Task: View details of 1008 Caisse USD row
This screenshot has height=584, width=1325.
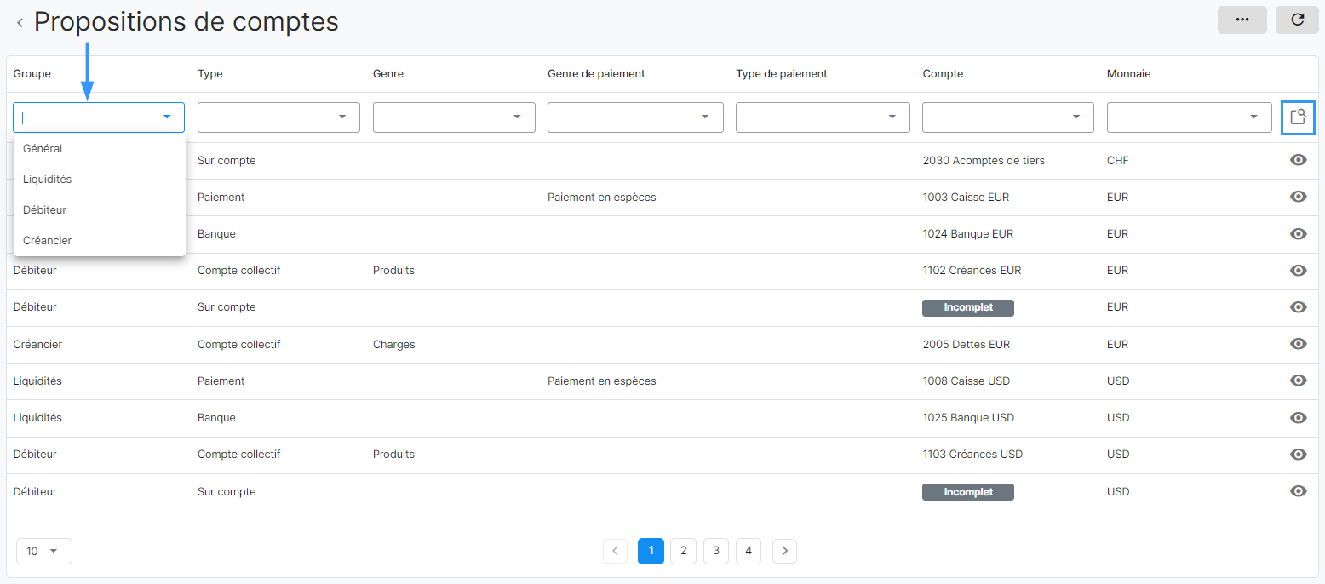Action: 1298,381
